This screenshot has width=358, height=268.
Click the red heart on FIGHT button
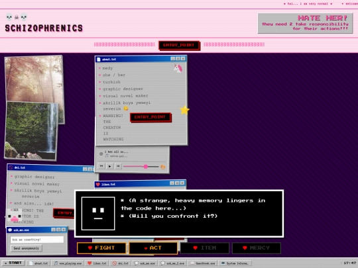(x=90, y=247)
